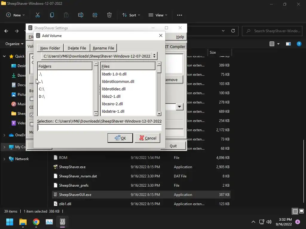Viewport: 306px width, 229px height.
Task: Click the SheepShaver icon in the taskbar
Action: tap(62, 222)
